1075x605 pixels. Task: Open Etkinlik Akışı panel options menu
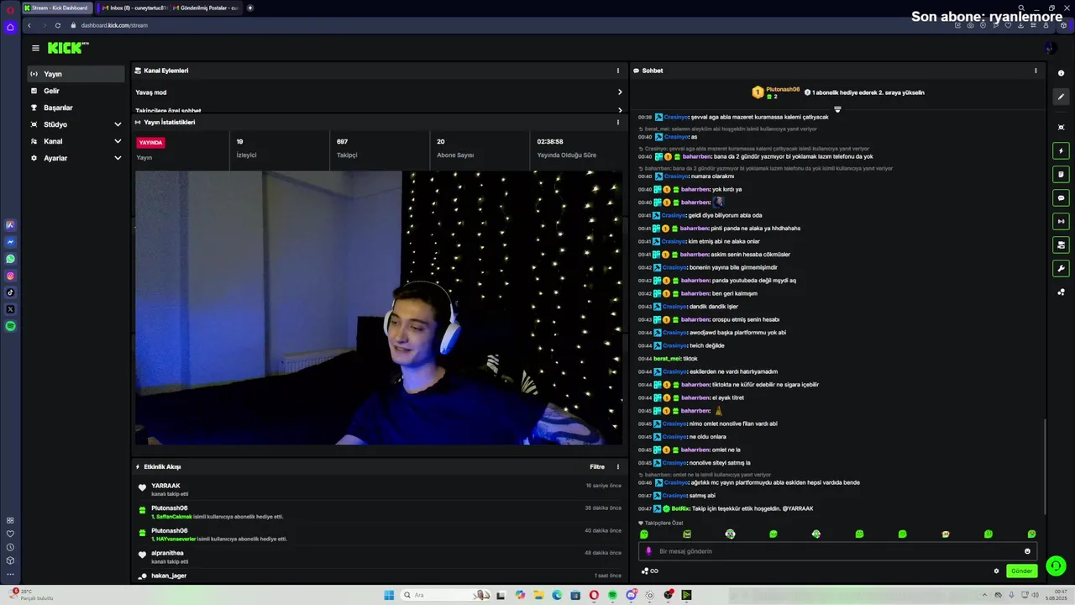pyautogui.click(x=618, y=466)
